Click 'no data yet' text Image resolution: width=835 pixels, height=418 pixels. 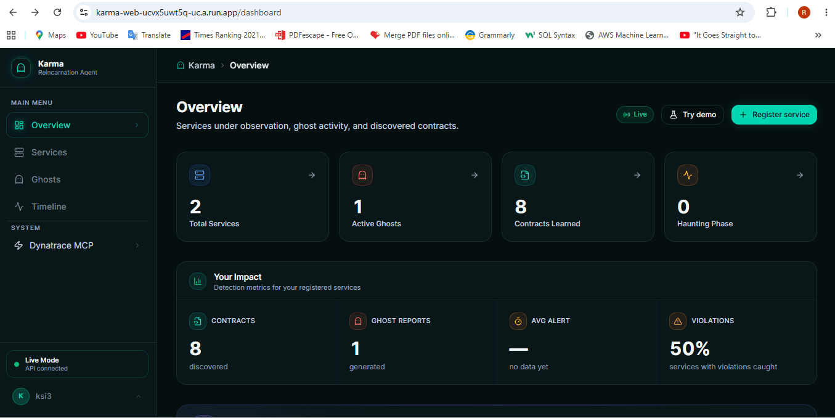tap(529, 367)
